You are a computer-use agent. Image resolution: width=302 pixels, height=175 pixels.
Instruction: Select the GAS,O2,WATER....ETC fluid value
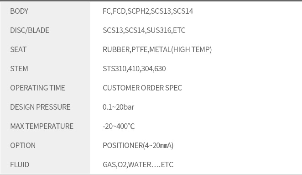[138, 164]
